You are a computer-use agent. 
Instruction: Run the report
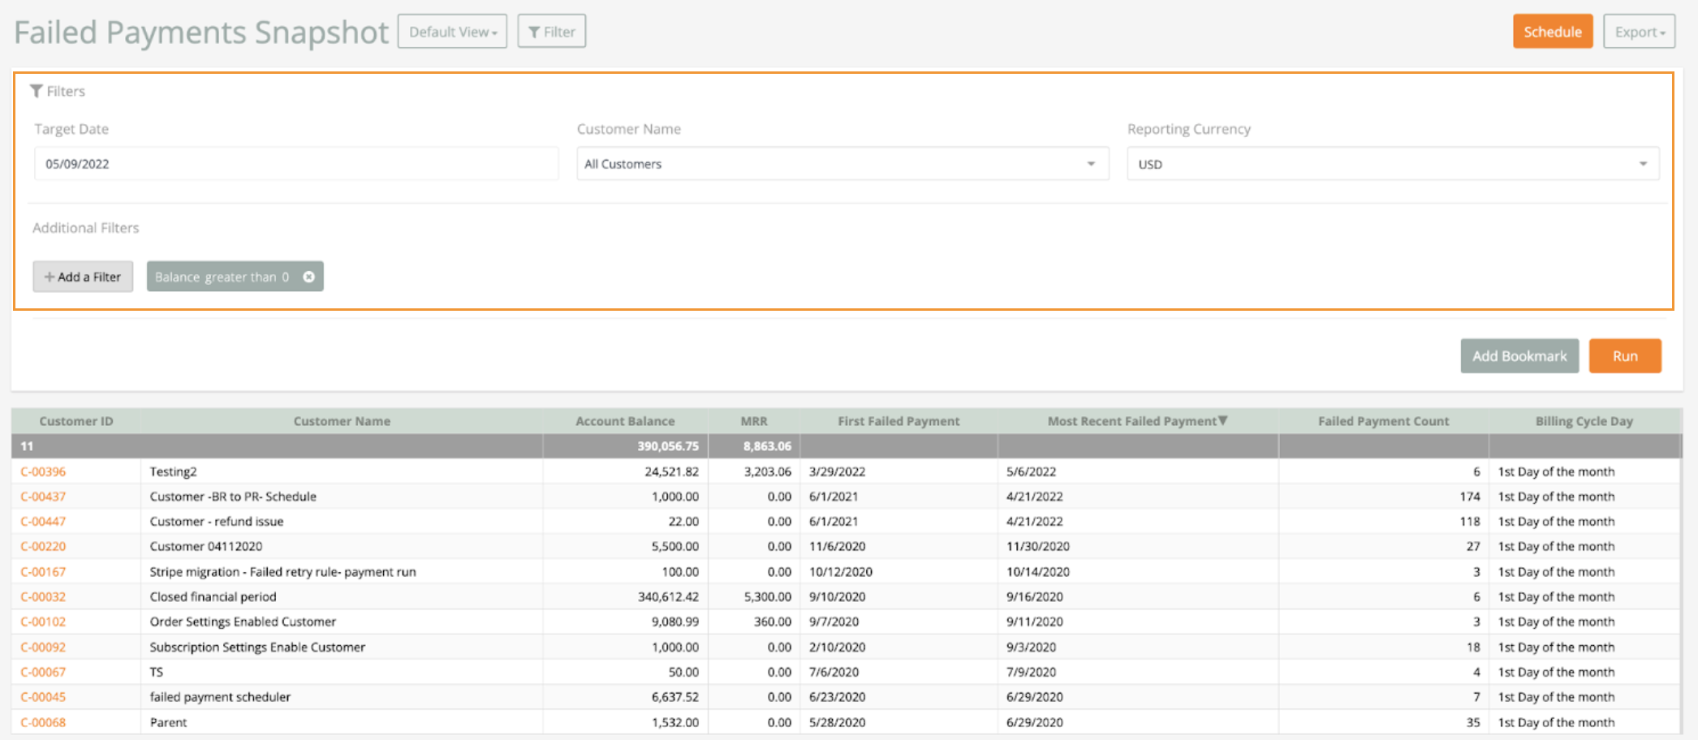(1625, 356)
